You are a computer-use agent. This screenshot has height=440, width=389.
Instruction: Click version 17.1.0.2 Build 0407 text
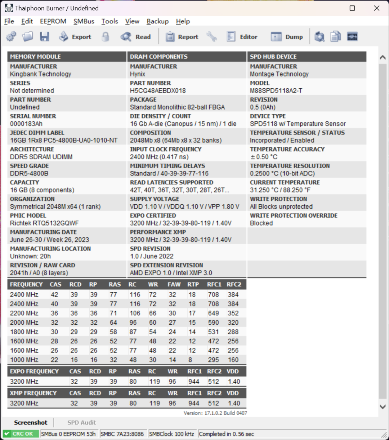215,413
